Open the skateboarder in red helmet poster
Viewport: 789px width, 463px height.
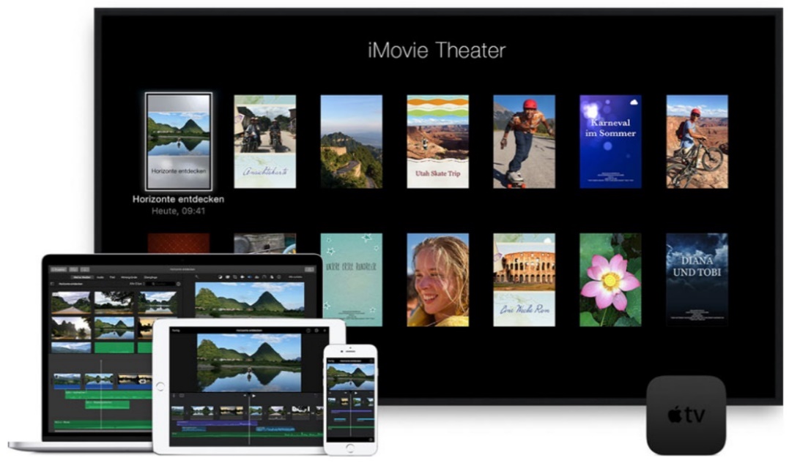(x=524, y=142)
